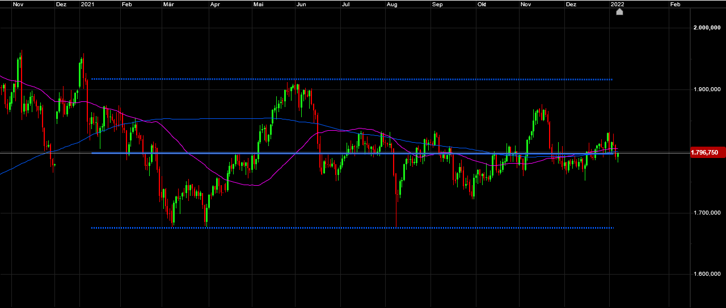The width and height of the screenshot is (726, 308).
Task: Click the Apr month label
Action: point(215,4)
